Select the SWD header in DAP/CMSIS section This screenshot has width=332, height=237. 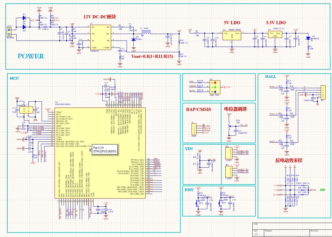[194, 130]
